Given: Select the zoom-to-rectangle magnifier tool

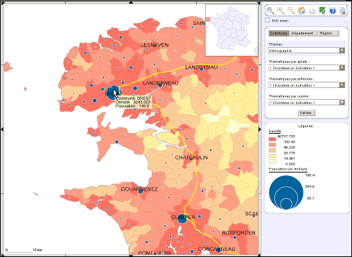Looking at the screenshot, I should point(270,10).
